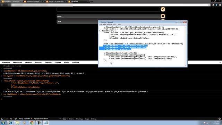
Task: Click the DevTools search magnifier icon
Action: [11, 119]
